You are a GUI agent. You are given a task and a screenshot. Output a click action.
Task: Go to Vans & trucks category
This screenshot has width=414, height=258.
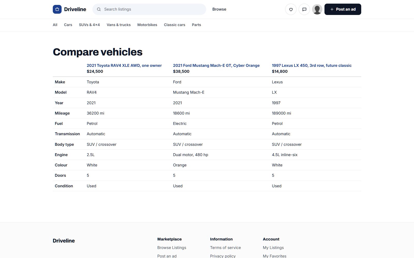(x=119, y=25)
